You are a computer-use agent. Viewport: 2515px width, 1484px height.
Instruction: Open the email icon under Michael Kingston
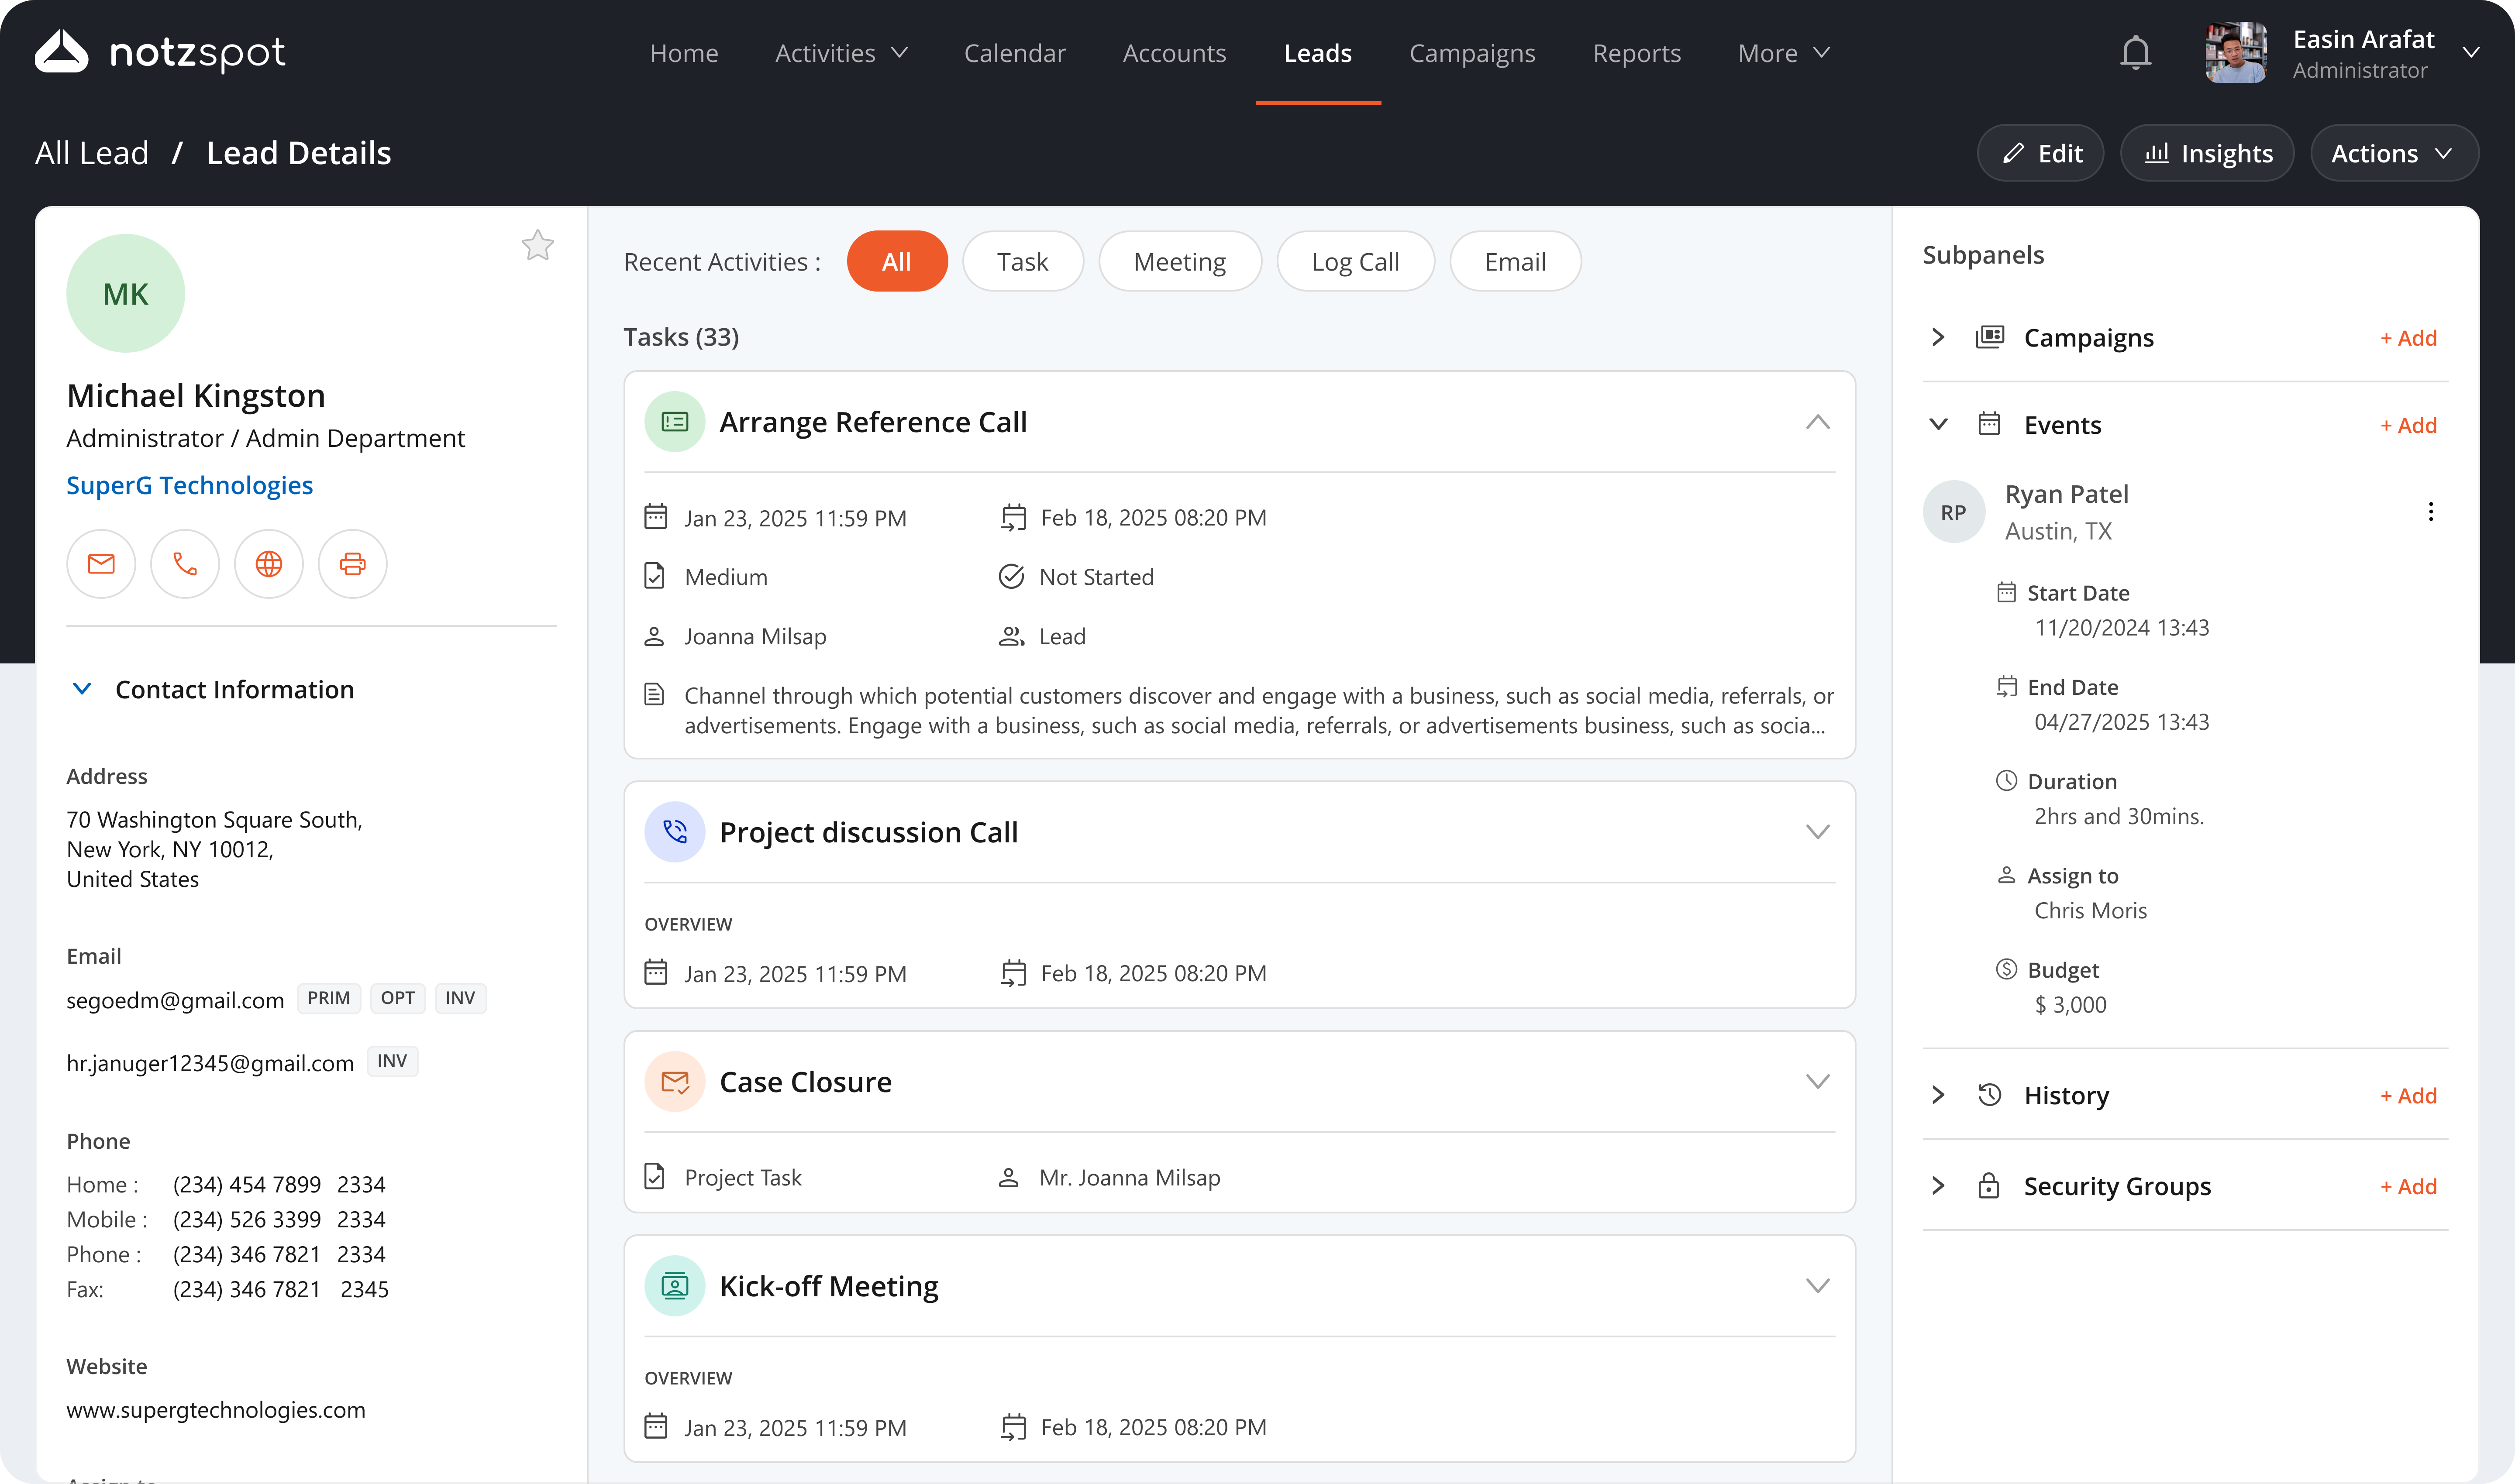[100, 563]
